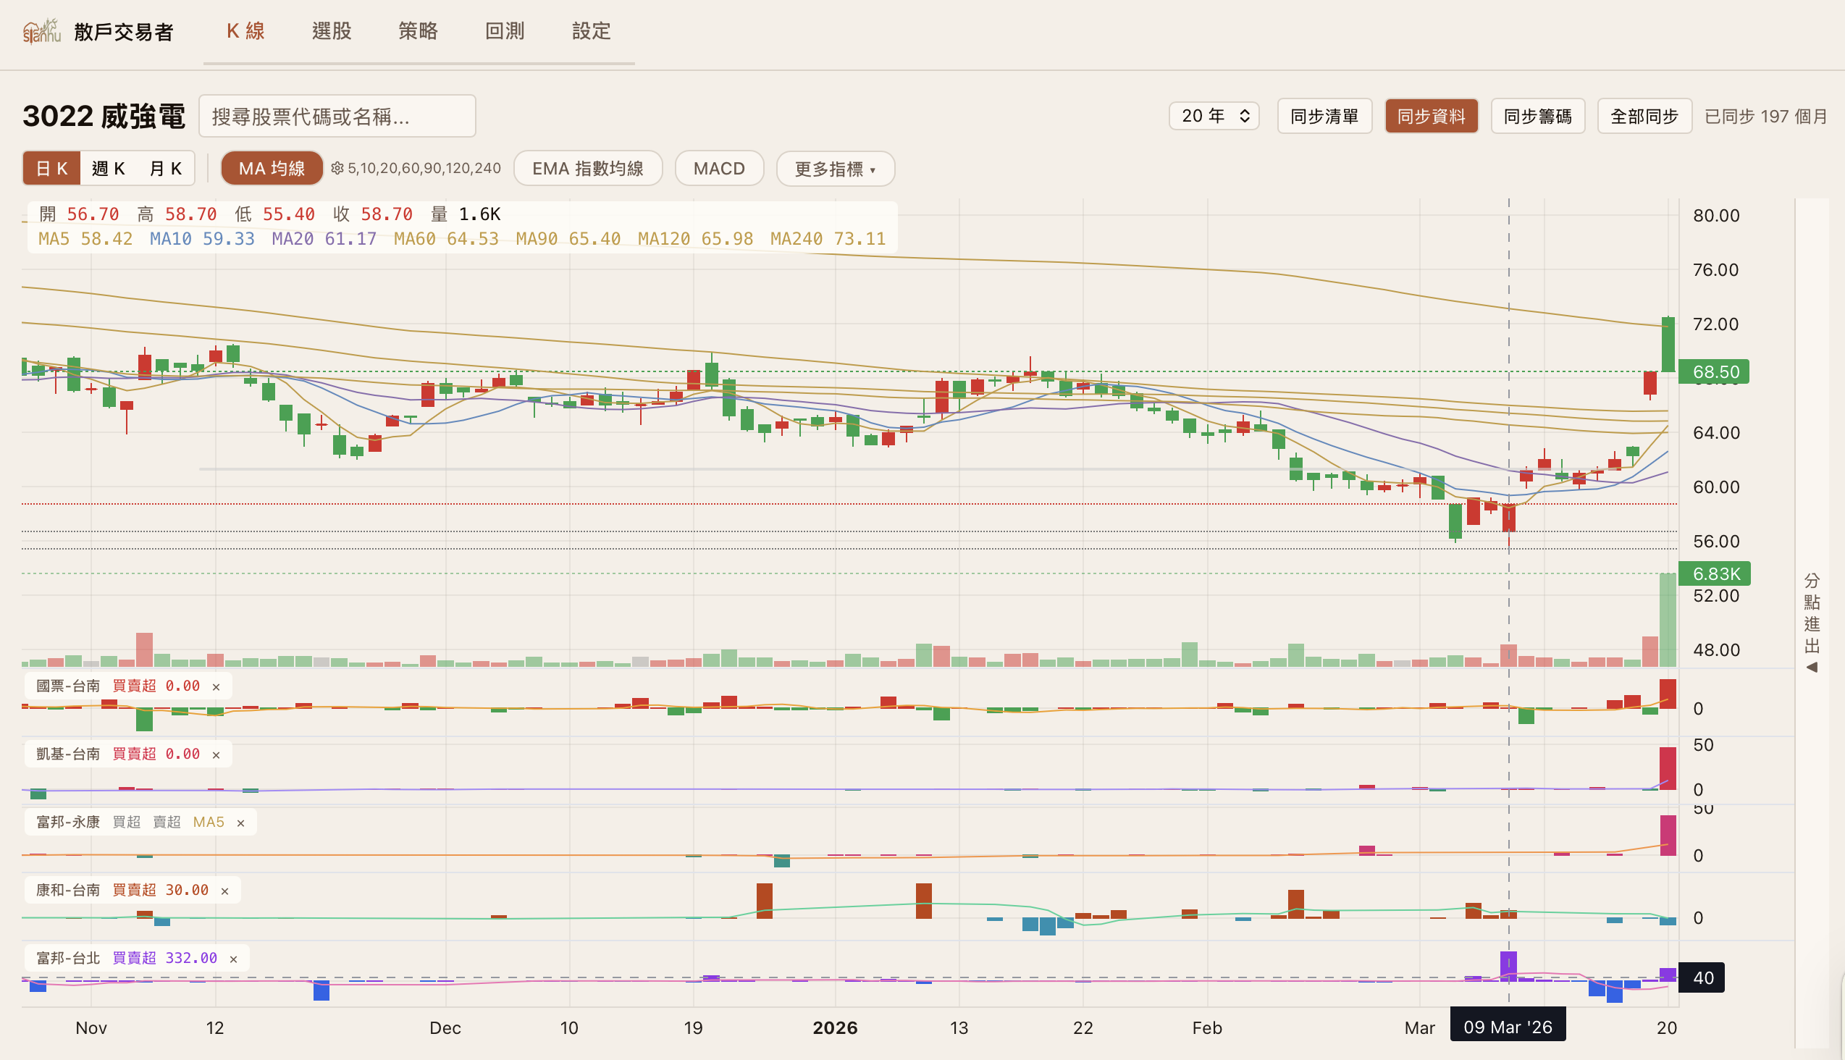Click the 散戶交易者 logo icon

click(x=41, y=31)
